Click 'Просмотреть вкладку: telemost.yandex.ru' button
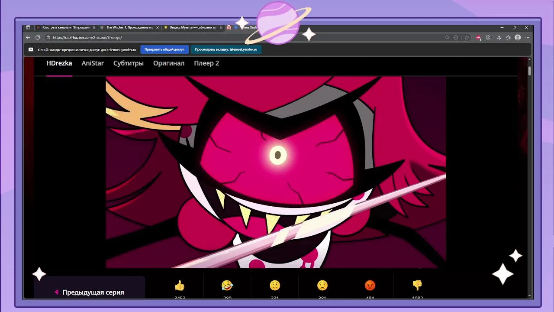 [226, 49]
